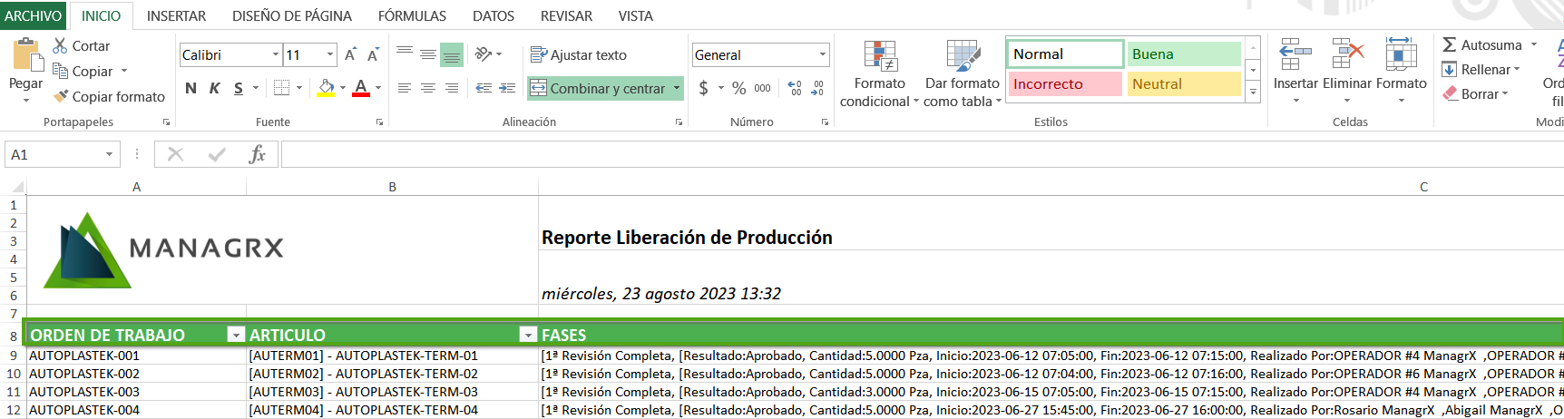Select the Copiar formato paintbrush
This screenshot has width=1564, height=419.
pos(61,96)
